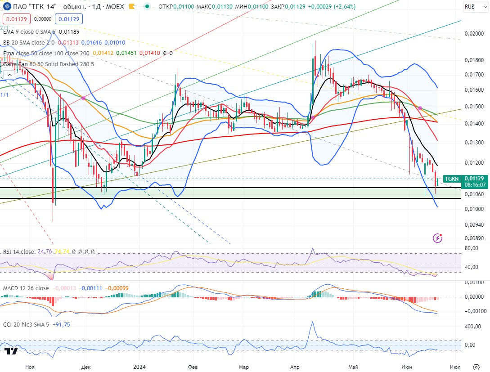Click the MACD signal value −0,00099
The image size is (490, 372).
click(x=117, y=288)
